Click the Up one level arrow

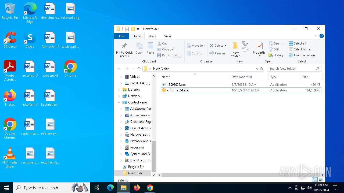pyautogui.click(x=139, y=69)
